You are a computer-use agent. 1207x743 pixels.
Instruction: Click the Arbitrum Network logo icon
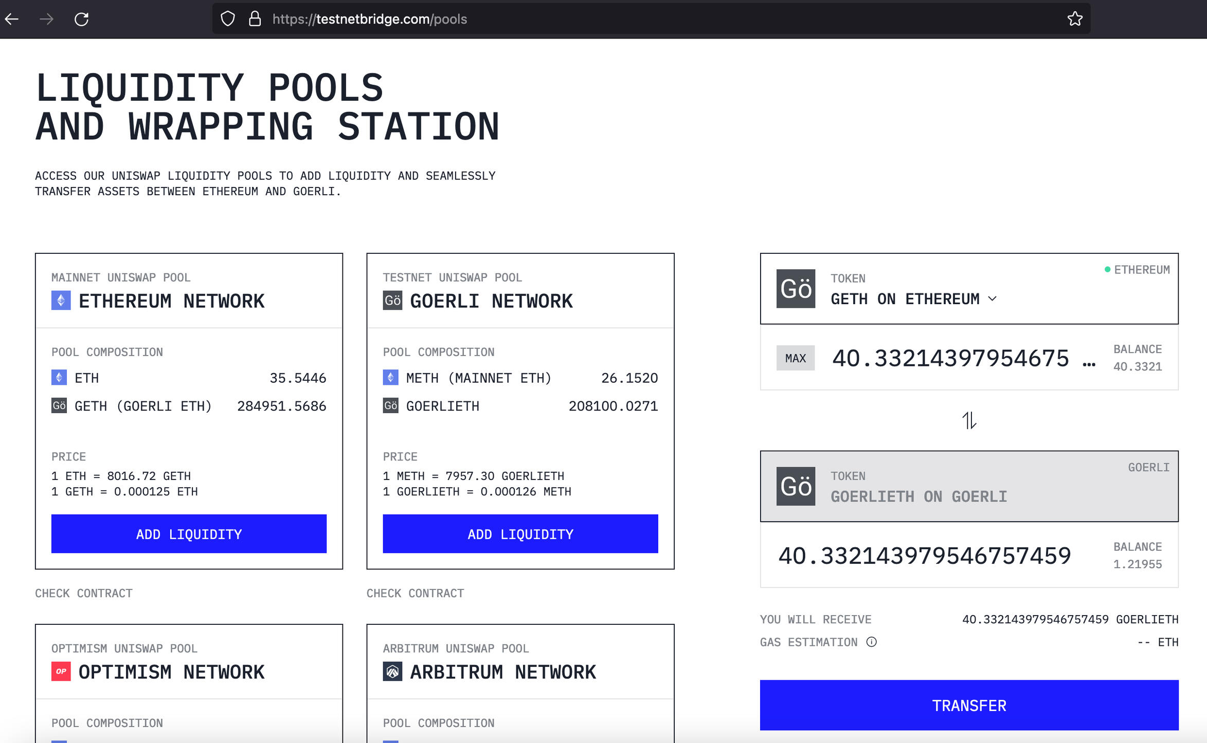coord(392,671)
